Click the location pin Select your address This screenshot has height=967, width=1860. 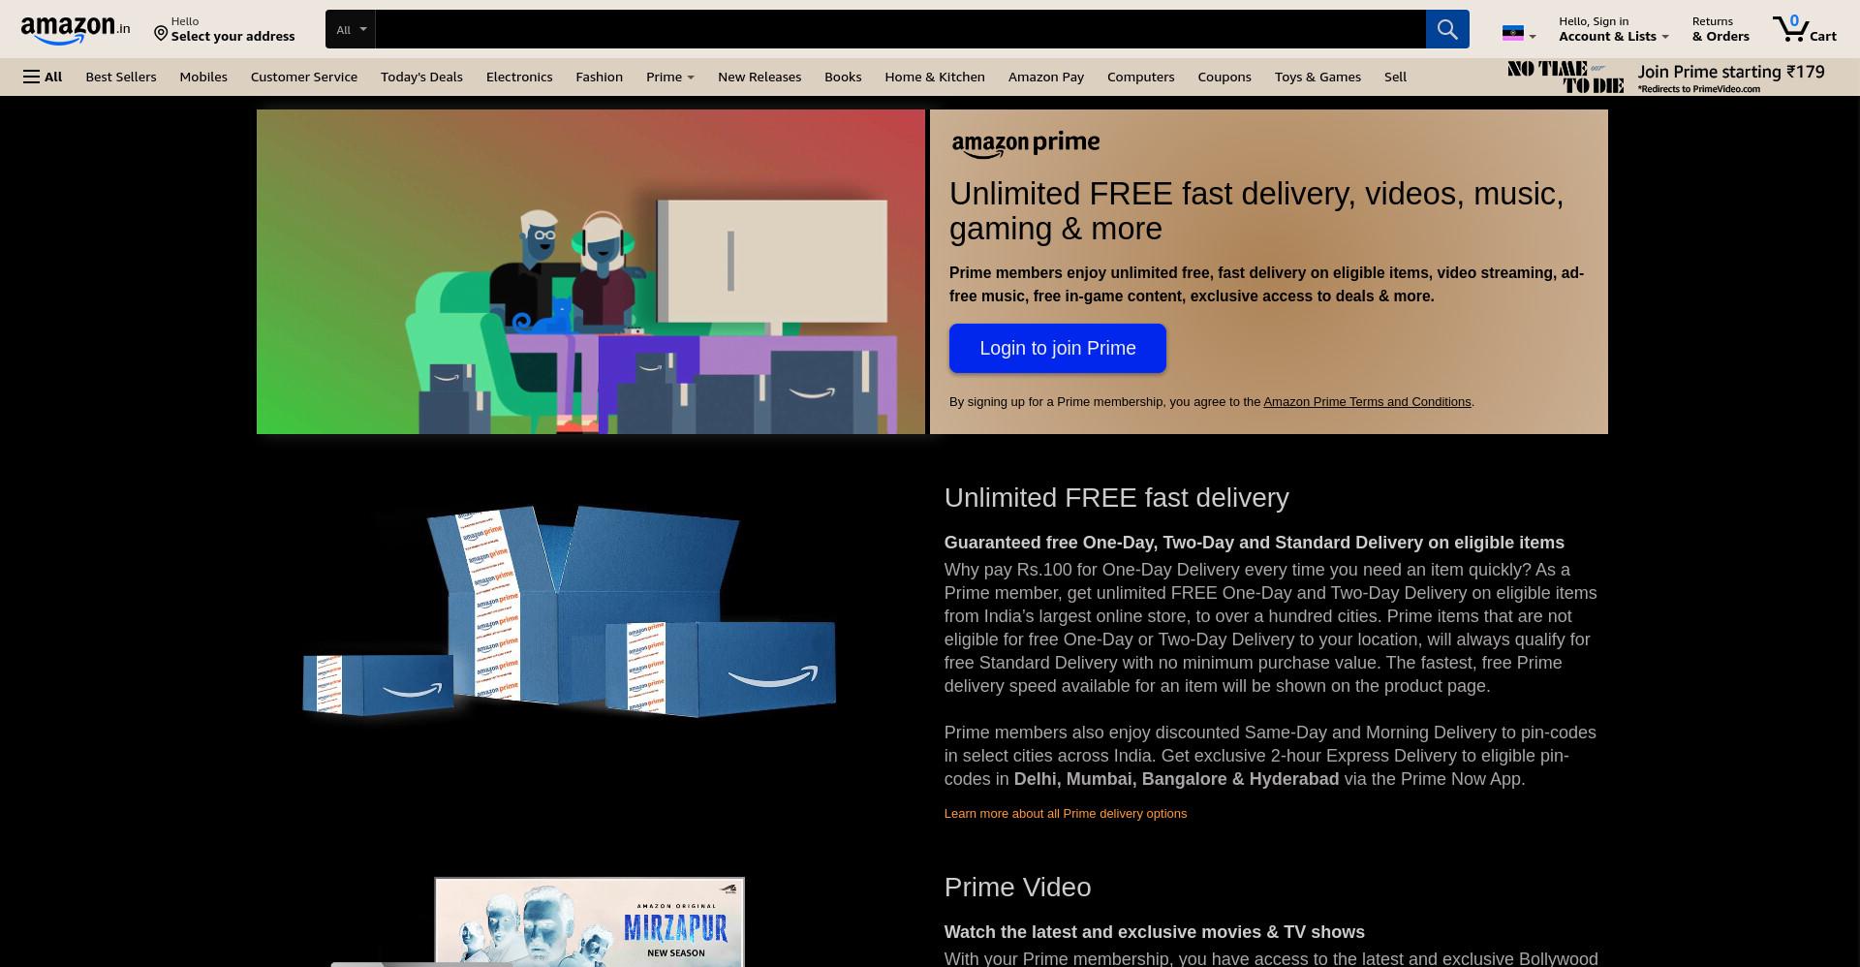225,29
